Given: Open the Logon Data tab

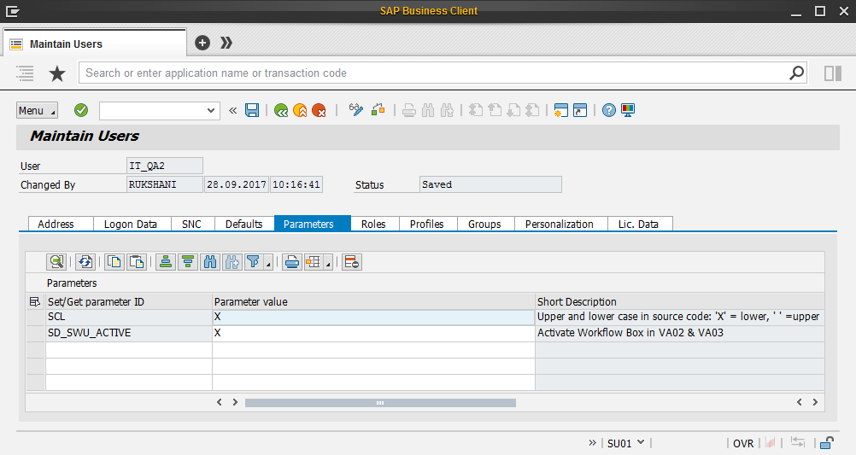Looking at the screenshot, I should 131,224.
